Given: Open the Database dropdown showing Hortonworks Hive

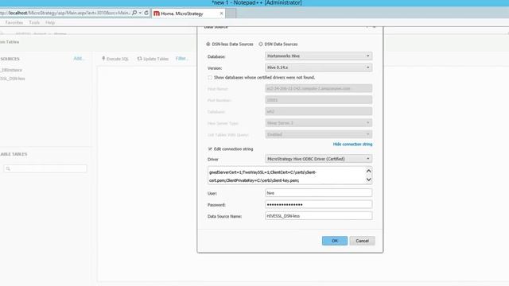Looking at the screenshot, I should pos(318,56).
